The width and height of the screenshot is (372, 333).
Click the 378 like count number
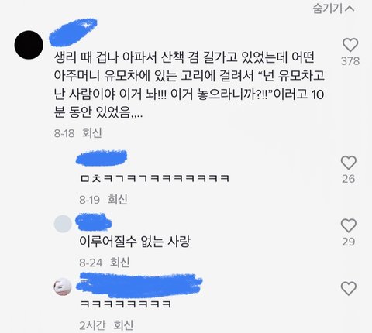[350, 61]
